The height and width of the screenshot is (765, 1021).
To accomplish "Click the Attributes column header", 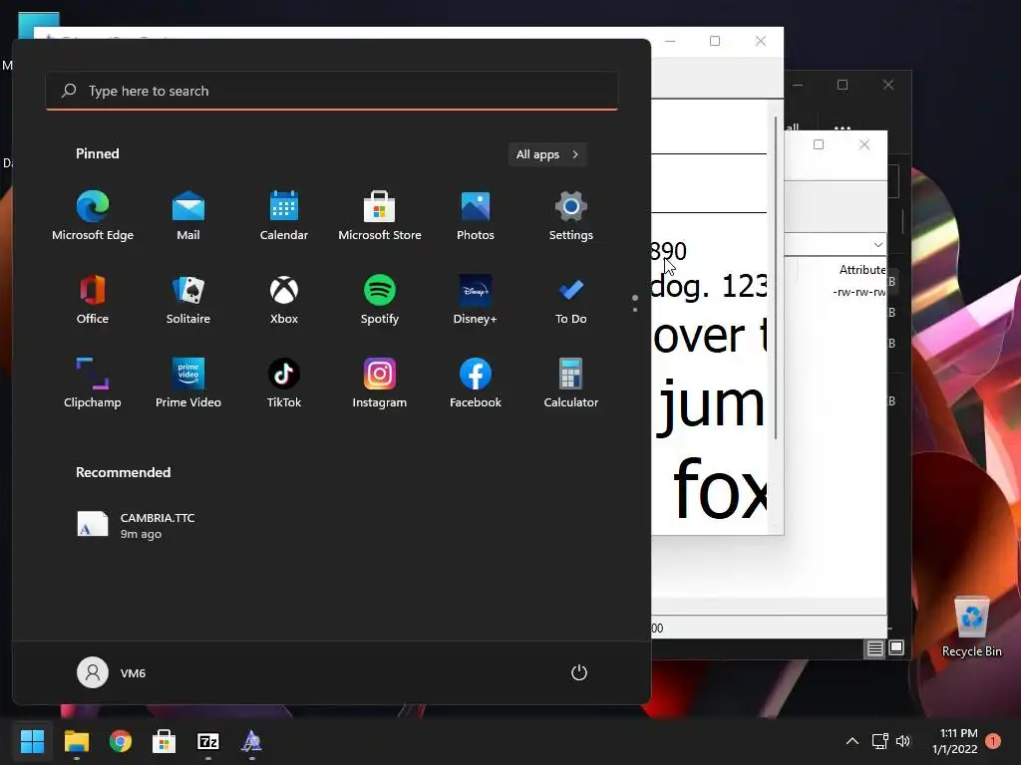I will (862, 269).
